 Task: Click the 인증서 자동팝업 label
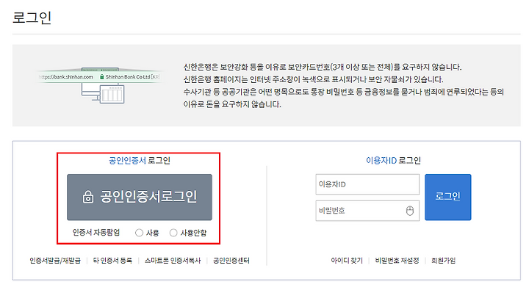point(96,233)
